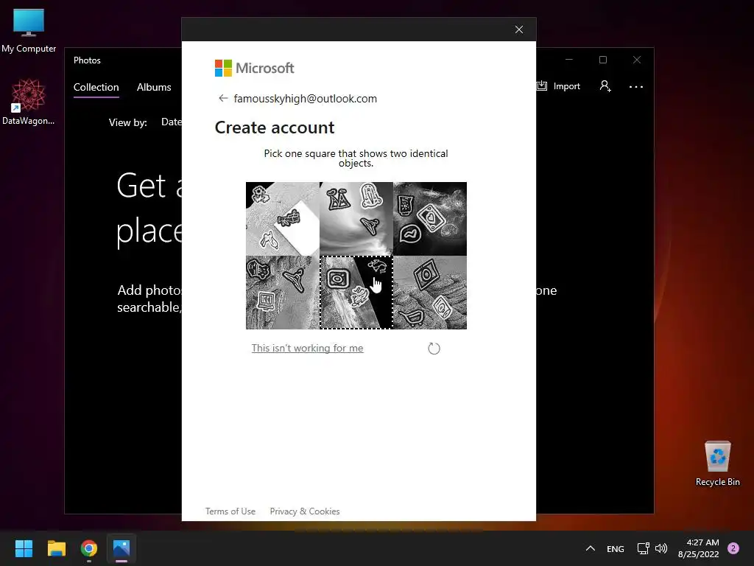Open the Windows Start menu
Image resolution: width=754 pixels, height=566 pixels.
coord(24,548)
